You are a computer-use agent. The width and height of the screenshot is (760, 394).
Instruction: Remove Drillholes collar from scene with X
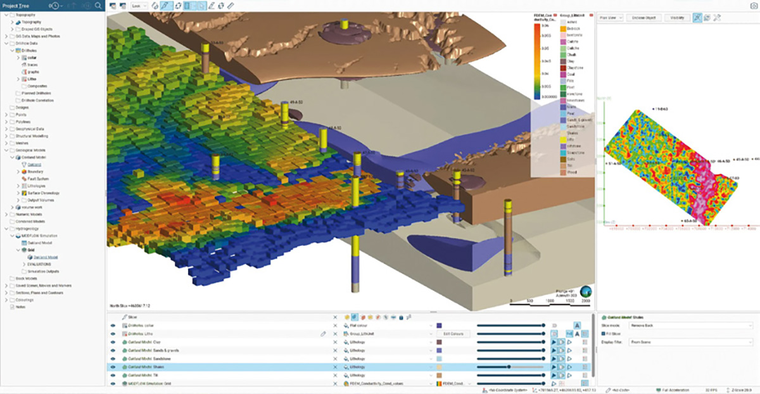(335, 325)
